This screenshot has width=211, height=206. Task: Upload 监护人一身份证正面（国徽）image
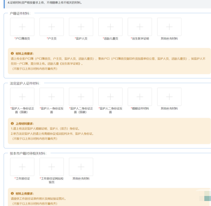tap(22, 97)
